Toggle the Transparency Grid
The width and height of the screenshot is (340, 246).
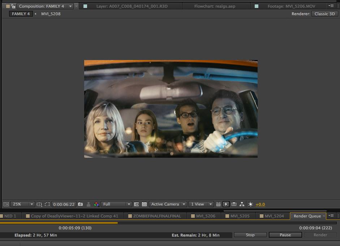coord(144,204)
